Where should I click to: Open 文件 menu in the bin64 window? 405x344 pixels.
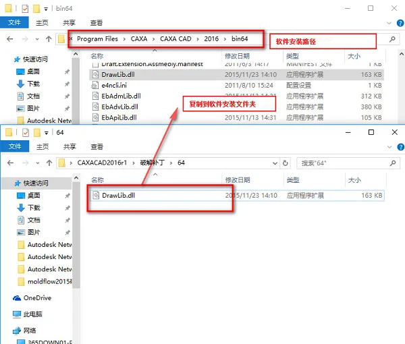click(x=14, y=22)
